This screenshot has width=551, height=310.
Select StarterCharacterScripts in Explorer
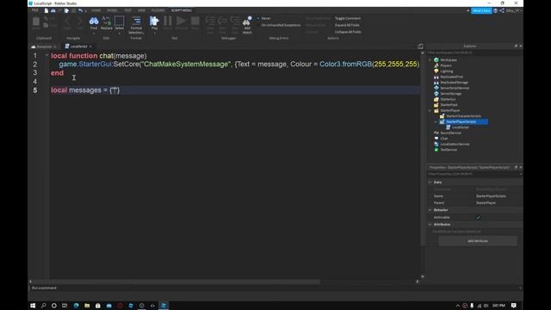click(463, 116)
